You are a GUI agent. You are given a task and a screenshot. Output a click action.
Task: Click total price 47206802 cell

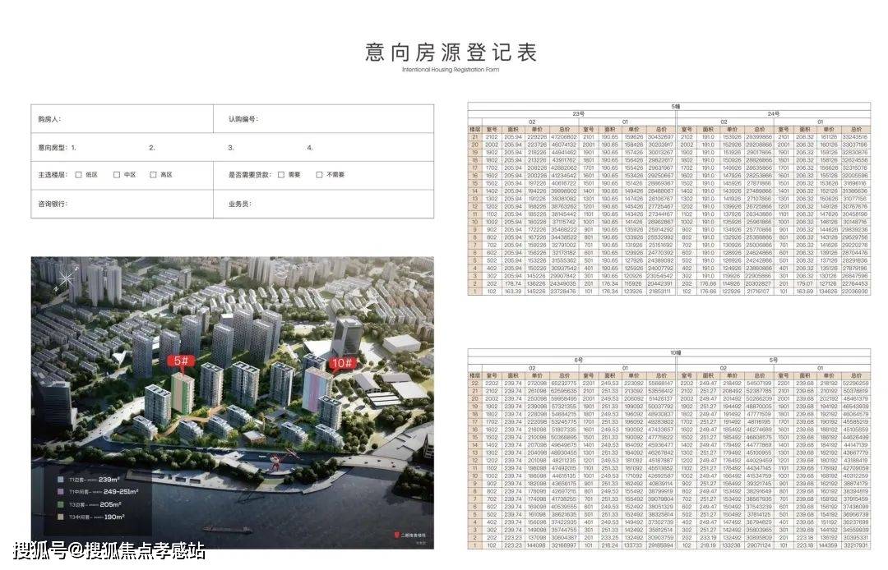click(x=563, y=137)
